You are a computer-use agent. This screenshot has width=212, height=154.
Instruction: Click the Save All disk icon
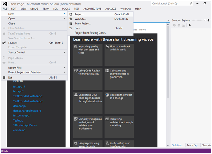[4, 43]
